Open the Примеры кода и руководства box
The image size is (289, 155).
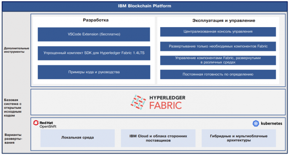coord(94,72)
